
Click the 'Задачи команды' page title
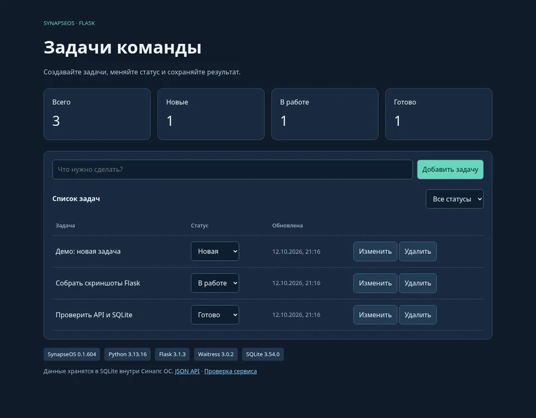122,47
